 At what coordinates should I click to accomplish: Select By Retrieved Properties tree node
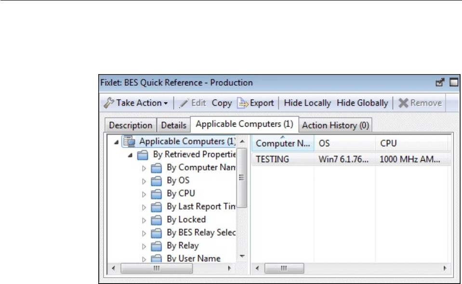194,155
